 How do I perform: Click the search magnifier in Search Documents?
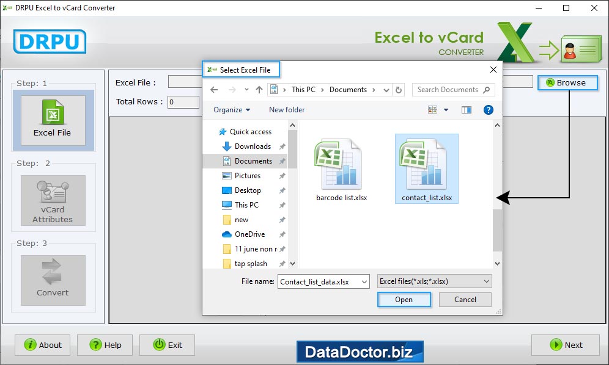tap(486, 90)
